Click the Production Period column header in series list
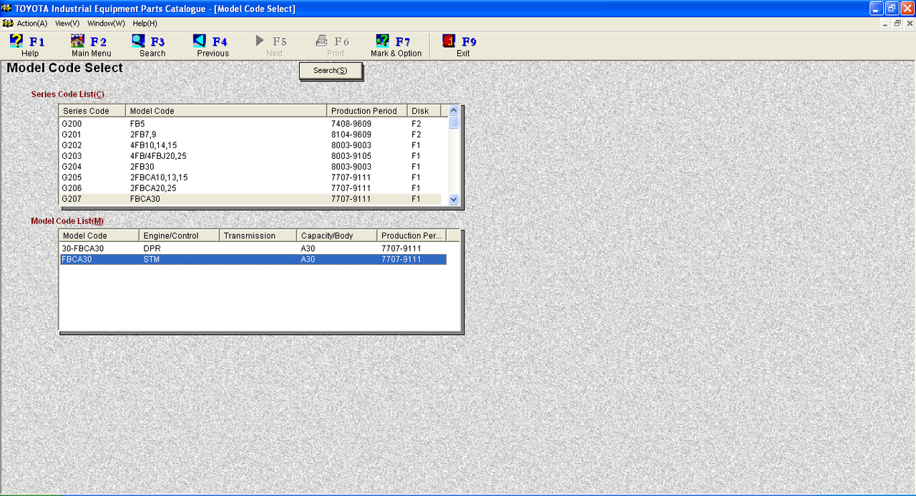 367,111
